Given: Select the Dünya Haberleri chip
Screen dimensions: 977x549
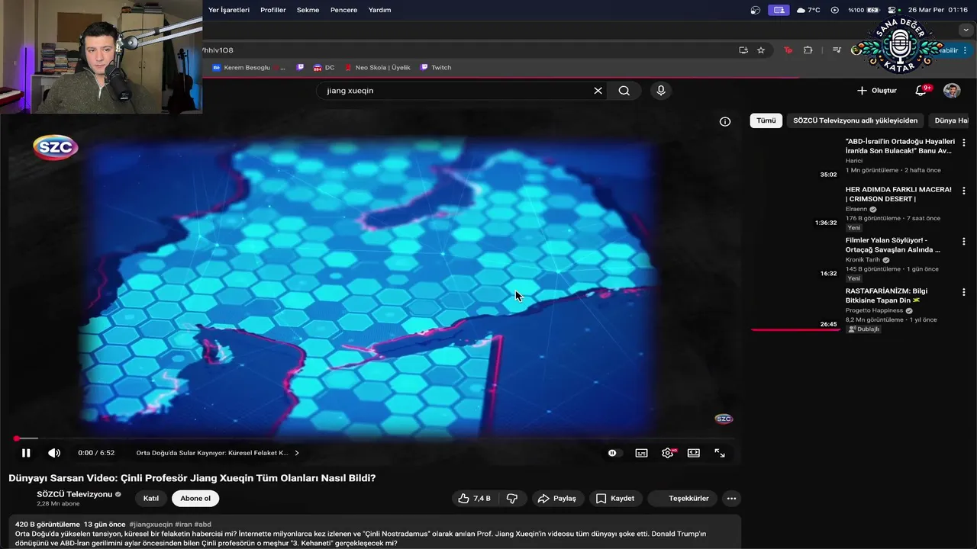Looking at the screenshot, I should pyautogui.click(x=950, y=120).
